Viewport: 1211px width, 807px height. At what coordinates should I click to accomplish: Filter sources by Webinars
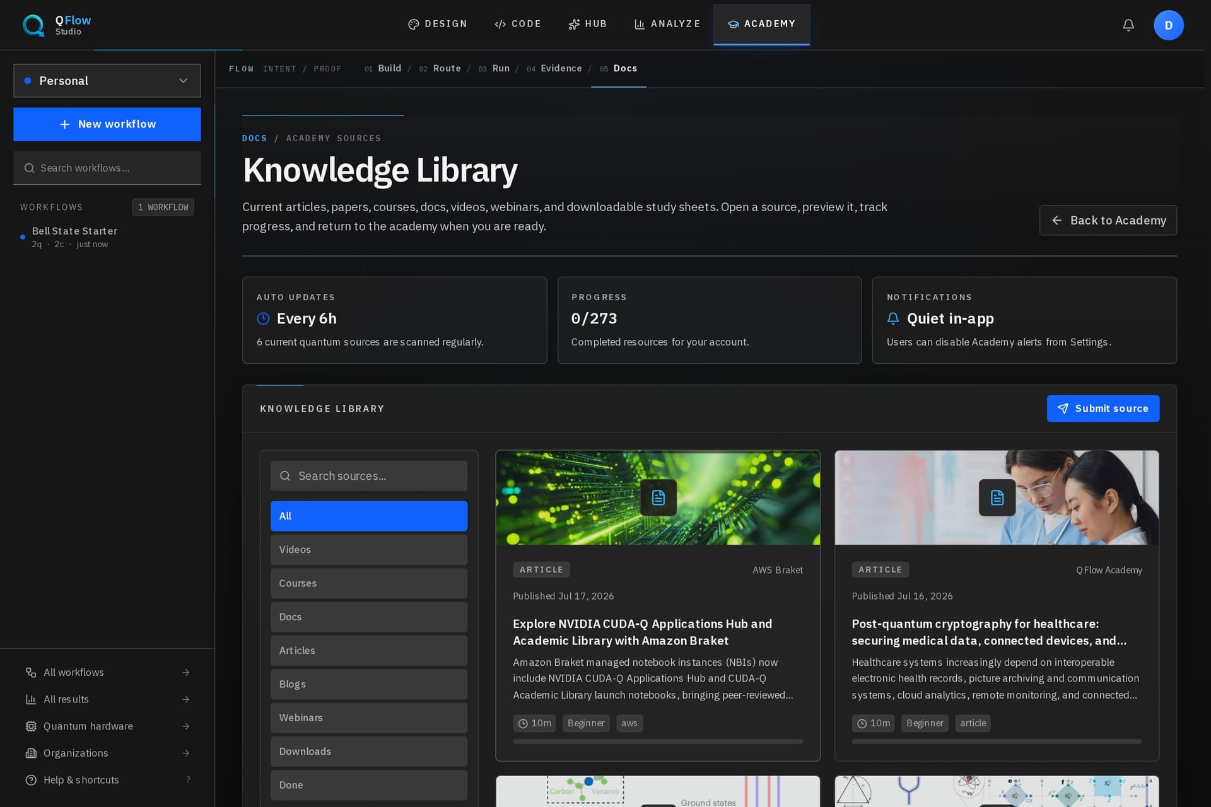click(x=369, y=717)
